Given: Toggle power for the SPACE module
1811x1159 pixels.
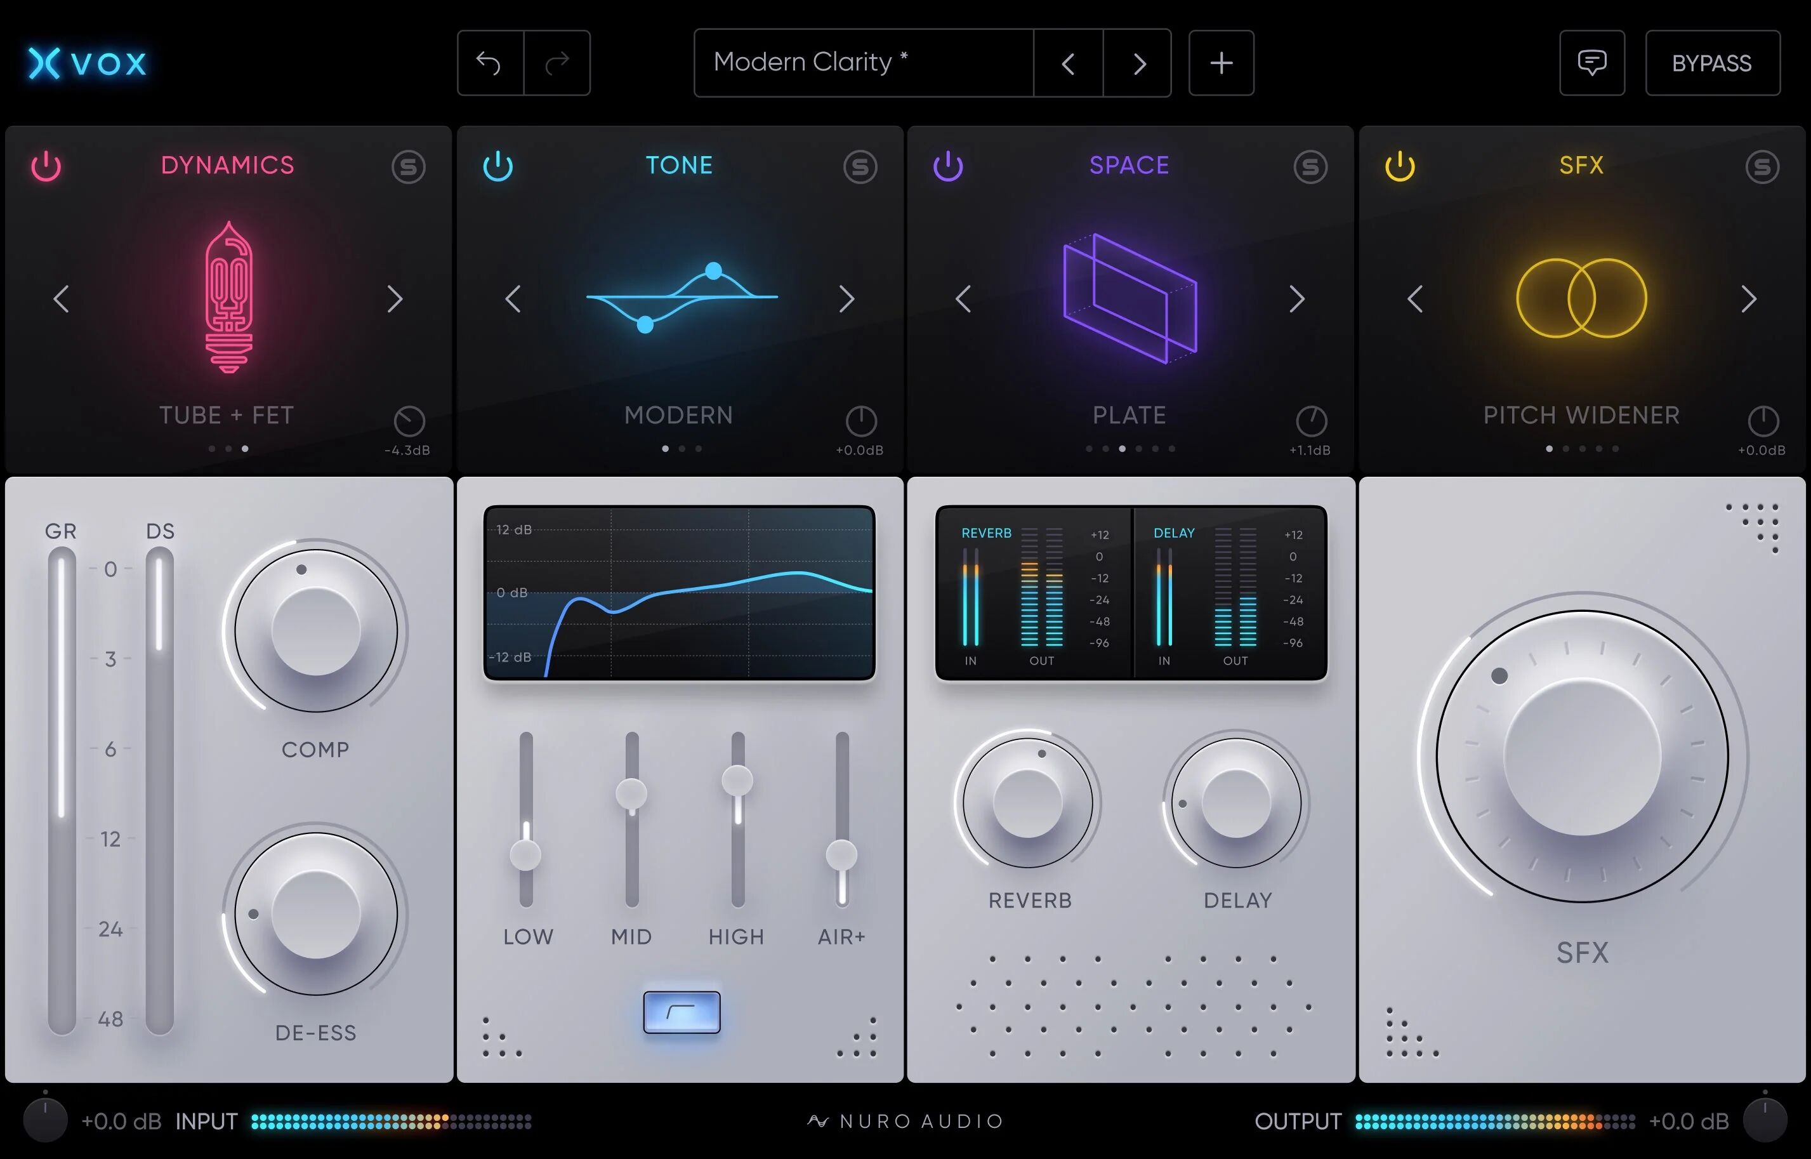Looking at the screenshot, I should pos(947,166).
